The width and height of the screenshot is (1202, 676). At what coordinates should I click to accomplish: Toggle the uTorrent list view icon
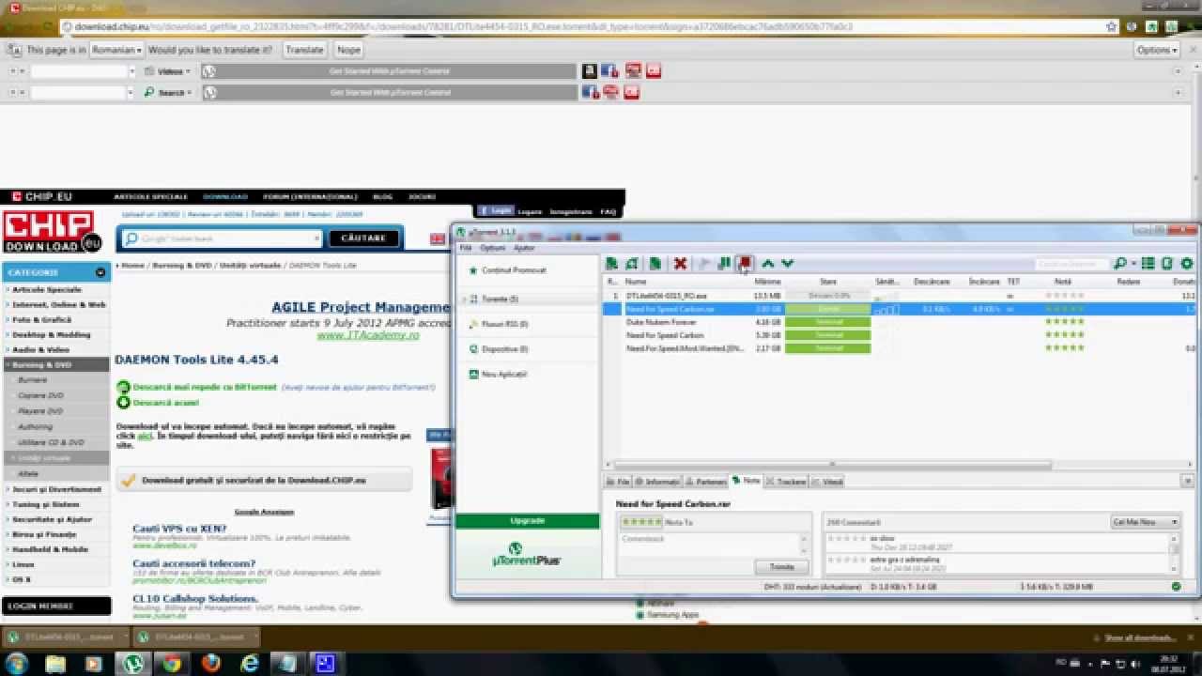pyautogui.click(x=1148, y=264)
